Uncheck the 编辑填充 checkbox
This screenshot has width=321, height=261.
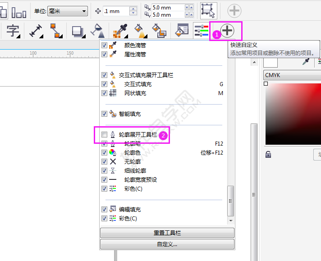tap(105, 210)
